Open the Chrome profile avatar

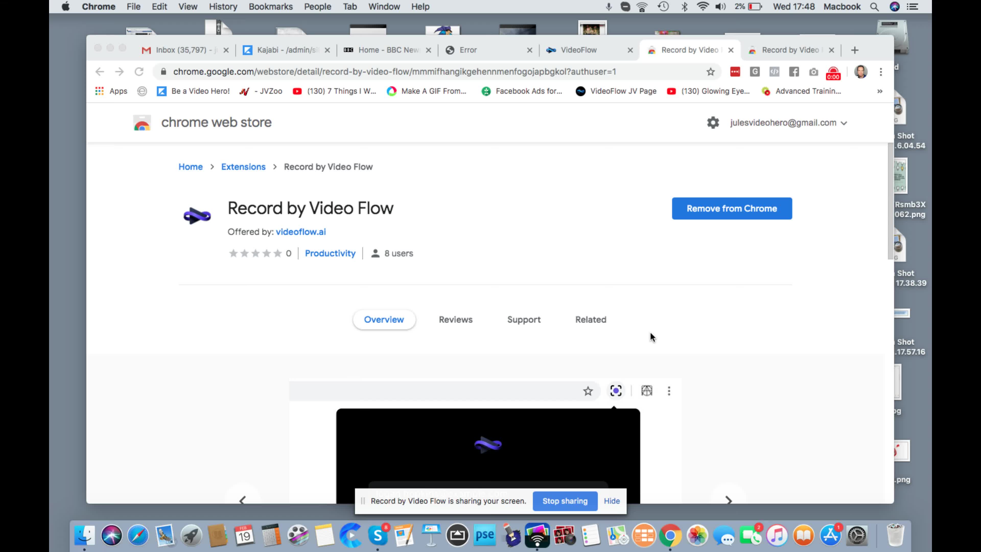(x=861, y=72)
